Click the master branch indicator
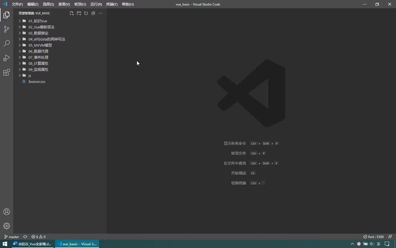Screen dimensions: 396x248 (x=12, y=237)
